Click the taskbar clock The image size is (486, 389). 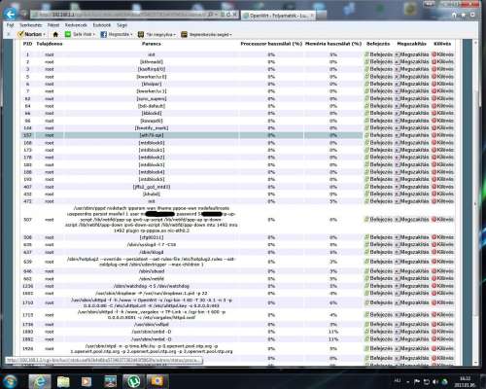tap(465, 382)
